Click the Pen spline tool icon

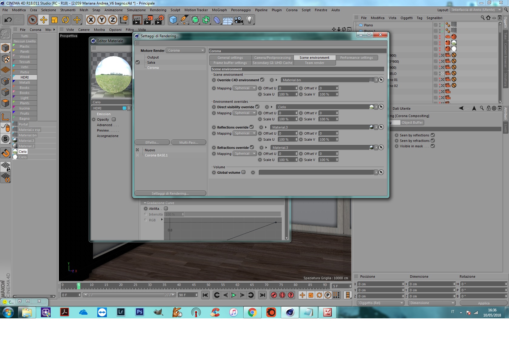coord(184,20)
